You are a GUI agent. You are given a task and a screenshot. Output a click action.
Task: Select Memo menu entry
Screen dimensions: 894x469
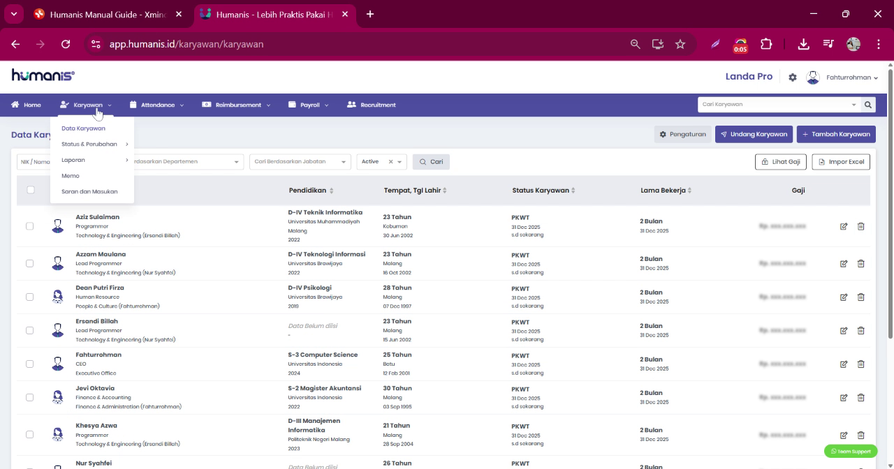[x=71, y=176]
